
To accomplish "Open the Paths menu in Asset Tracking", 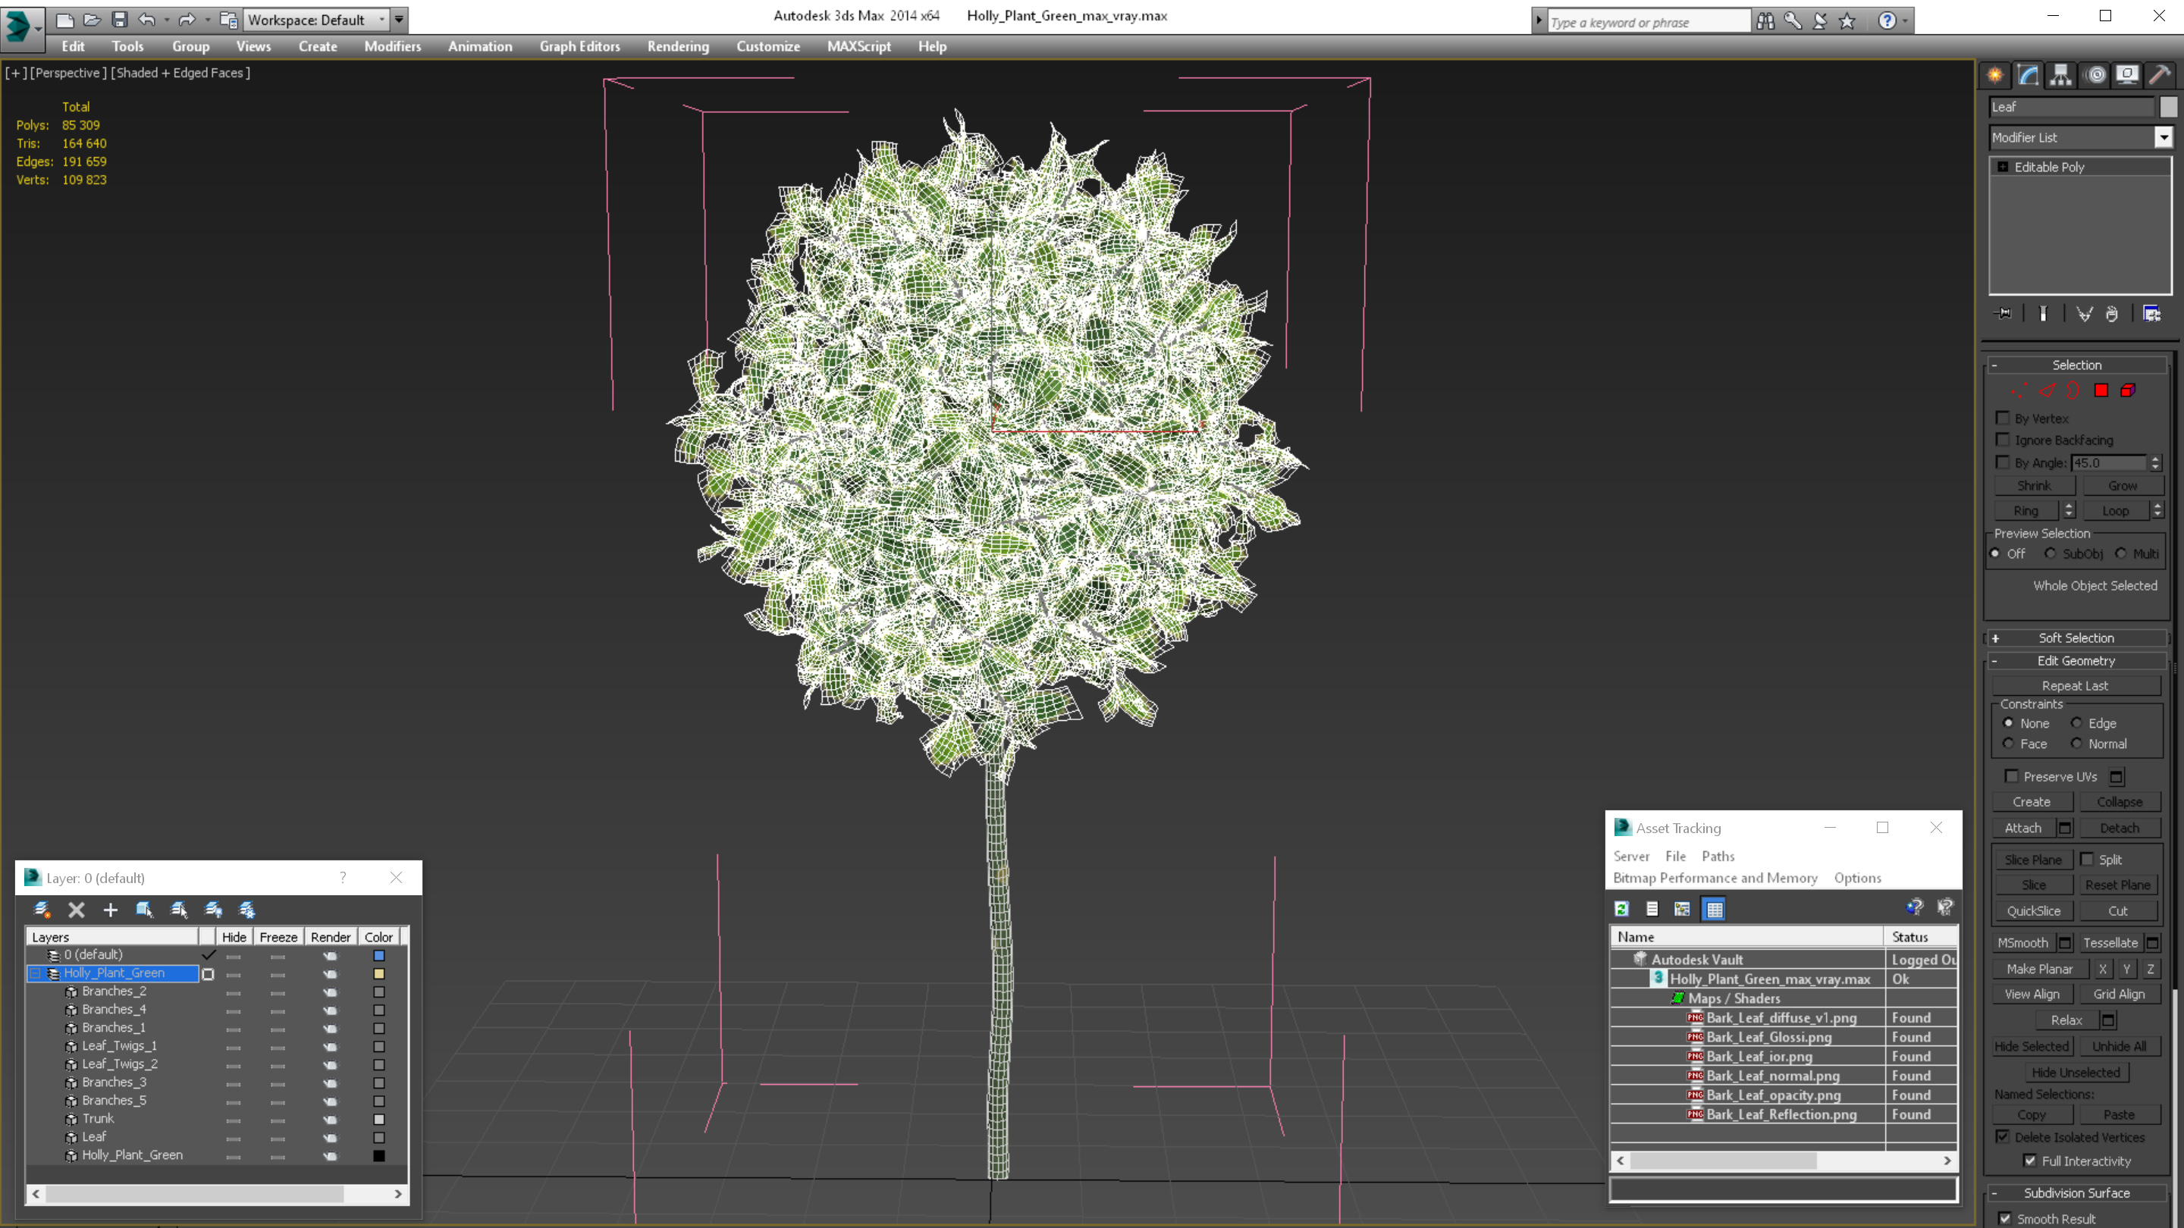I will (1717, 856).
